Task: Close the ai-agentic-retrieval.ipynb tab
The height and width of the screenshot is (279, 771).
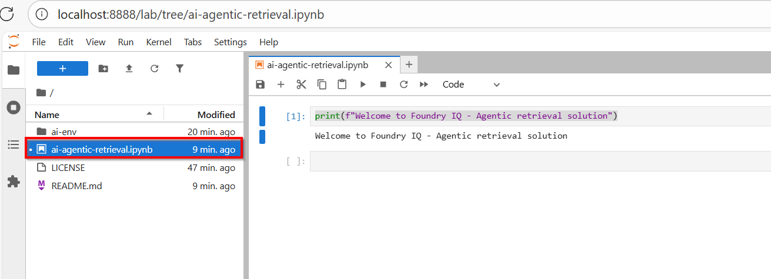Action: pos(388,65)
